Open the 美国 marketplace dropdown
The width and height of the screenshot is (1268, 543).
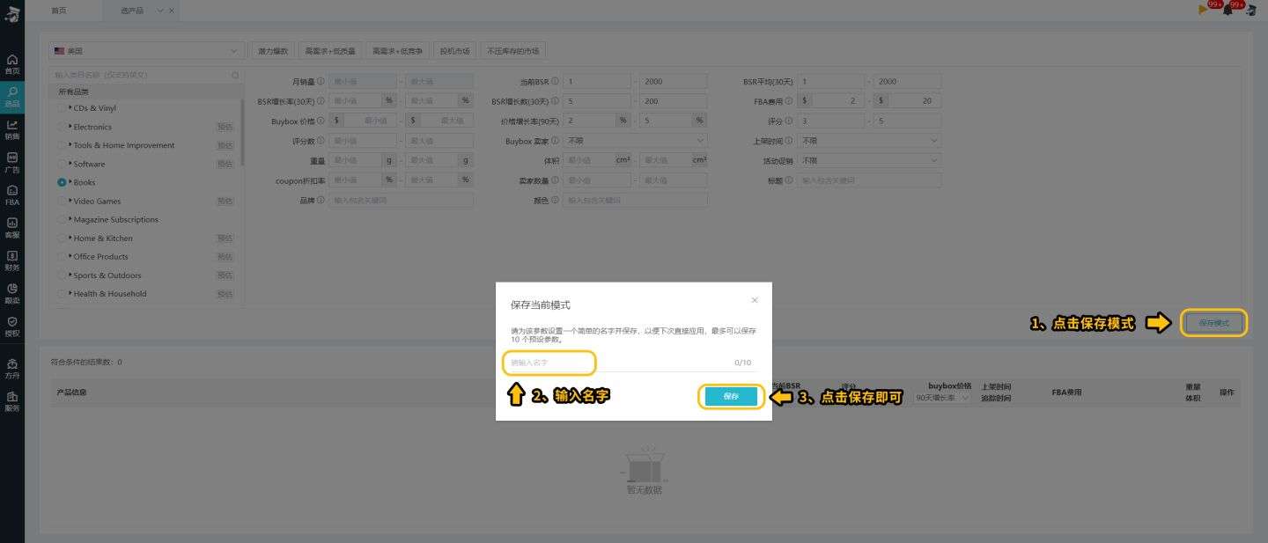point(147,51)
